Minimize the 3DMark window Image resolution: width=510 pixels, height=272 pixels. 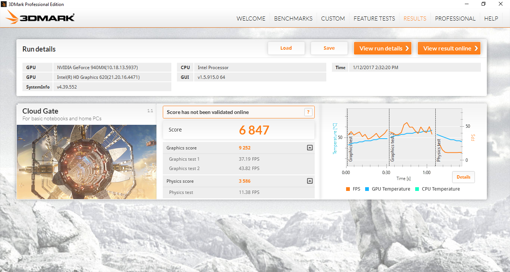tap(466, 4)
